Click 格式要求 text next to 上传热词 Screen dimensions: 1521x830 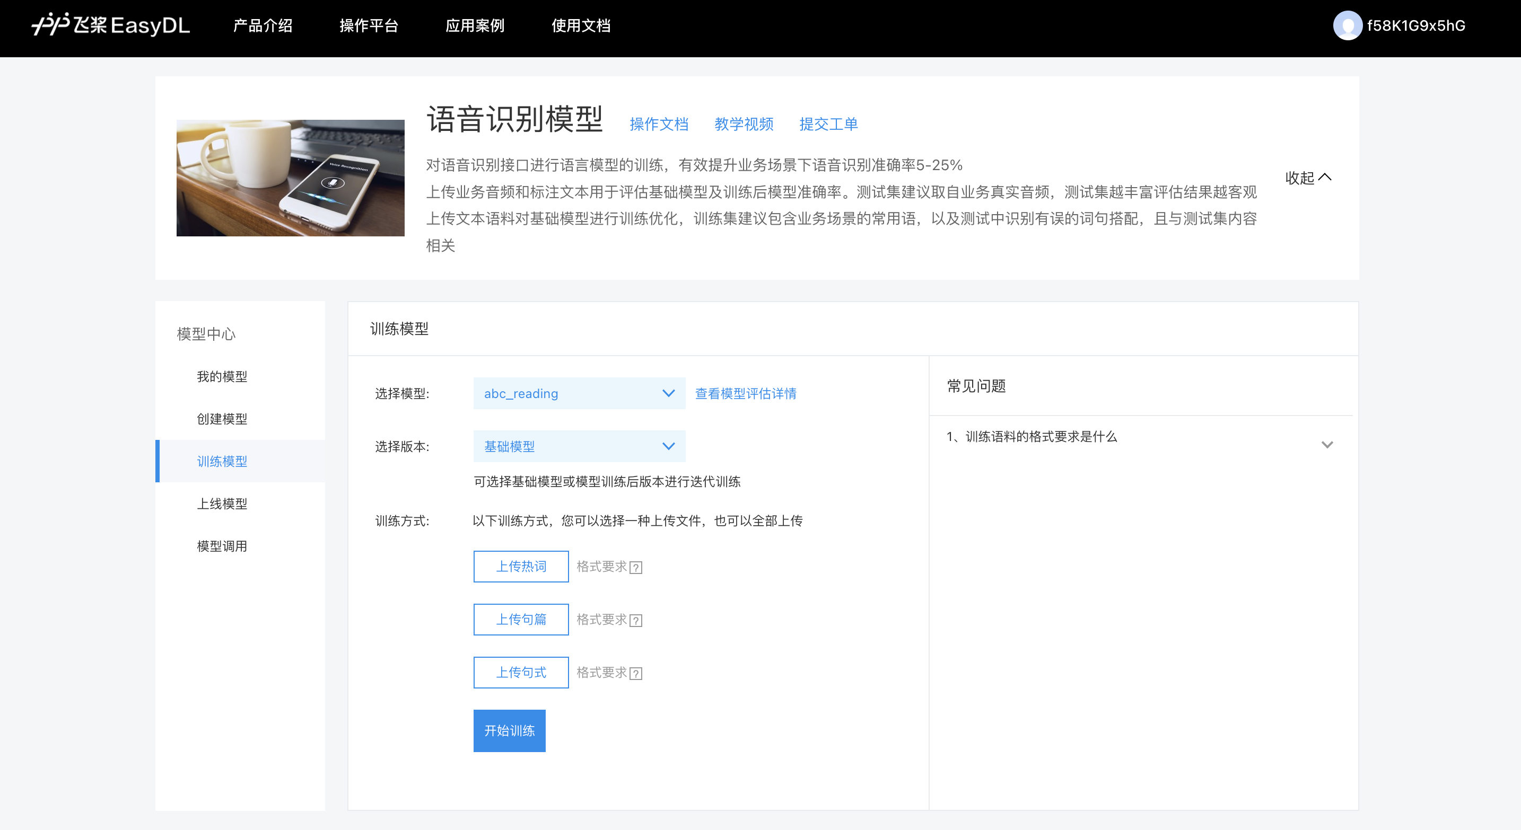pyautogui.click(x=602, y=566)
